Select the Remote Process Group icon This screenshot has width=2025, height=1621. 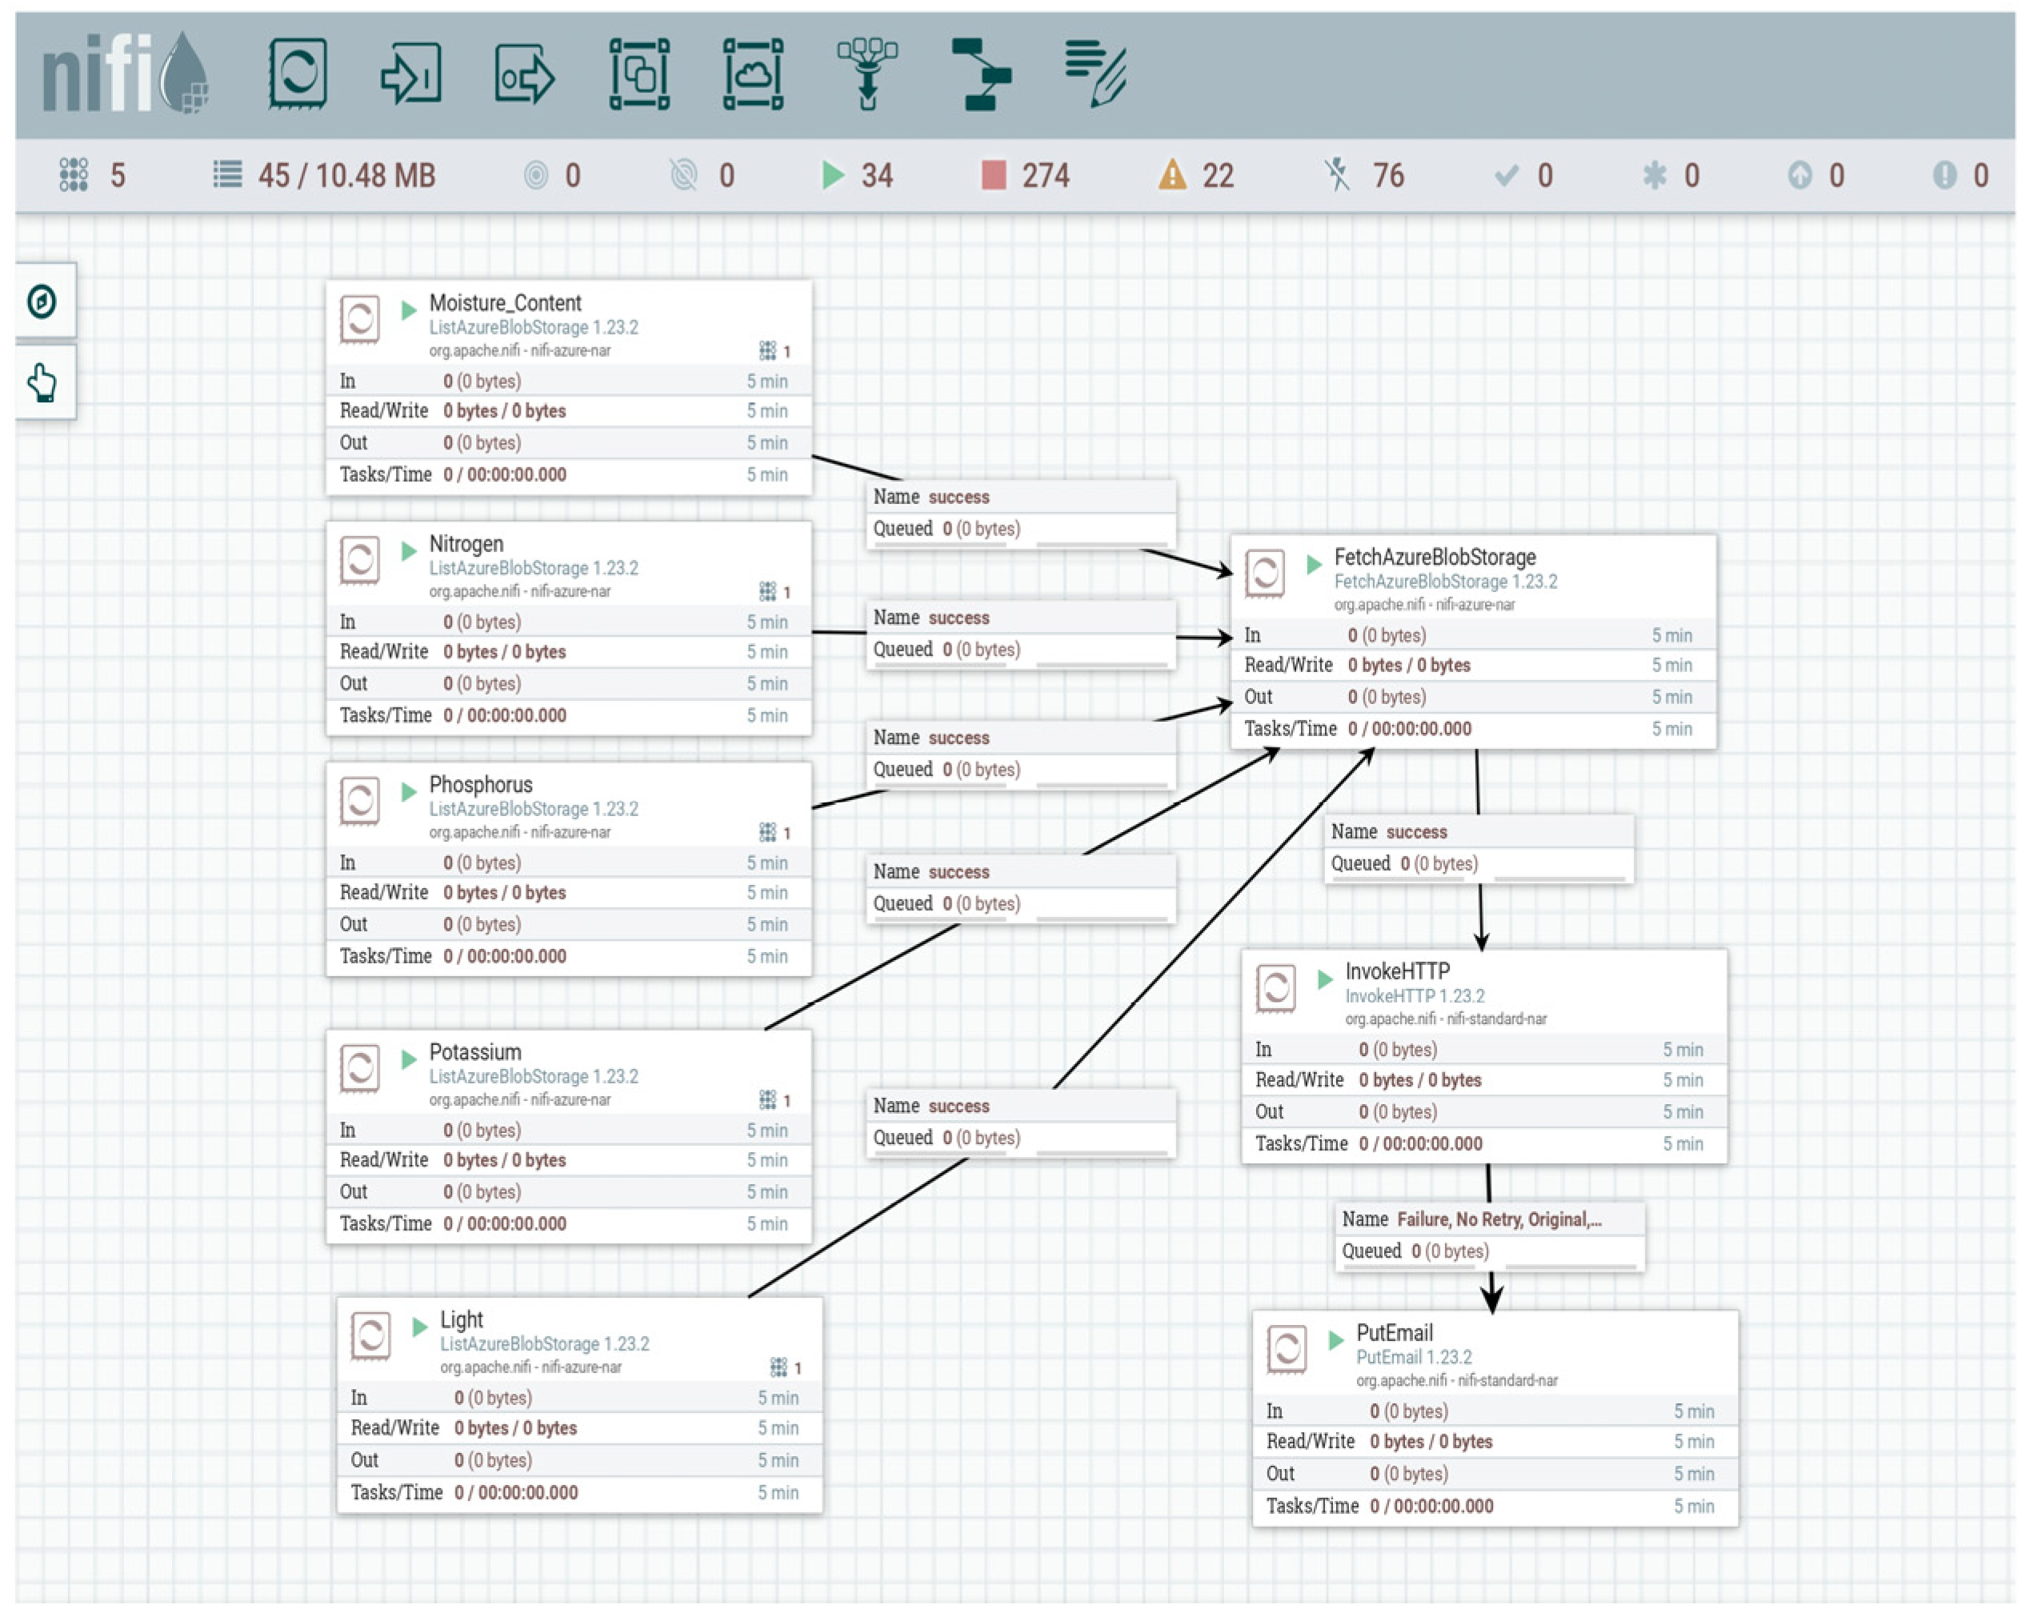tap(752, 74)
